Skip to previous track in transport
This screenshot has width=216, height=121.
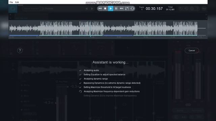pos(100,8)
